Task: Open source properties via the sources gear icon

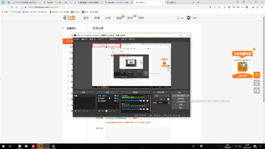Action: click(x=106, y=111)
